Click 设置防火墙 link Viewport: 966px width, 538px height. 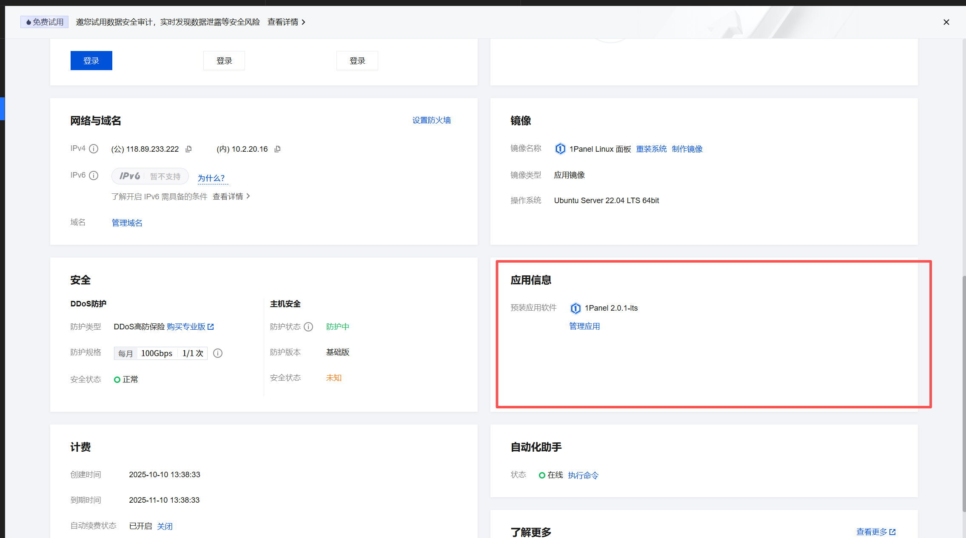tap(431, 120)
